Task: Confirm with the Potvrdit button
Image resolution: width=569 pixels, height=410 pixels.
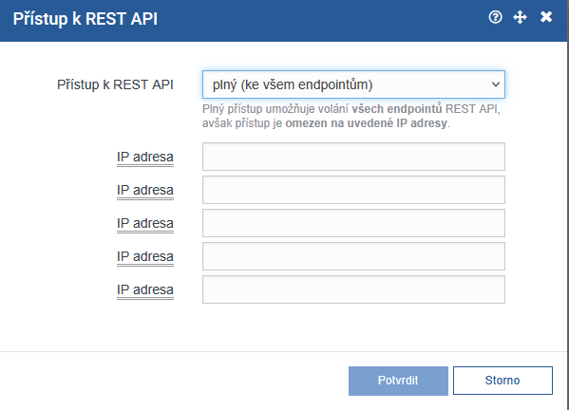Action: (x=398, y=381)
